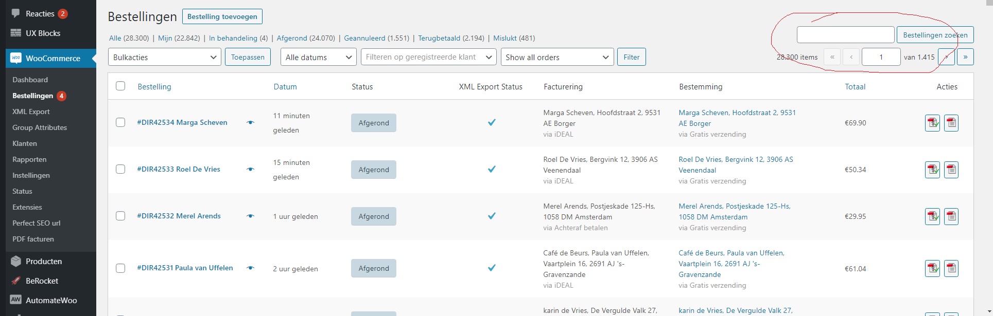This screenshot has width=993, height=316.
Task: Check the box for order DIR42533
Action: coord(120,169)
